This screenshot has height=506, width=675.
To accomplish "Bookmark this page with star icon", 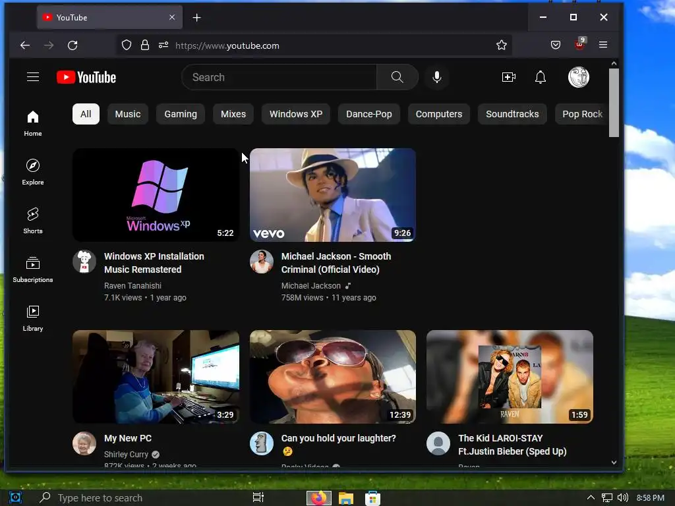I will 501,45.
